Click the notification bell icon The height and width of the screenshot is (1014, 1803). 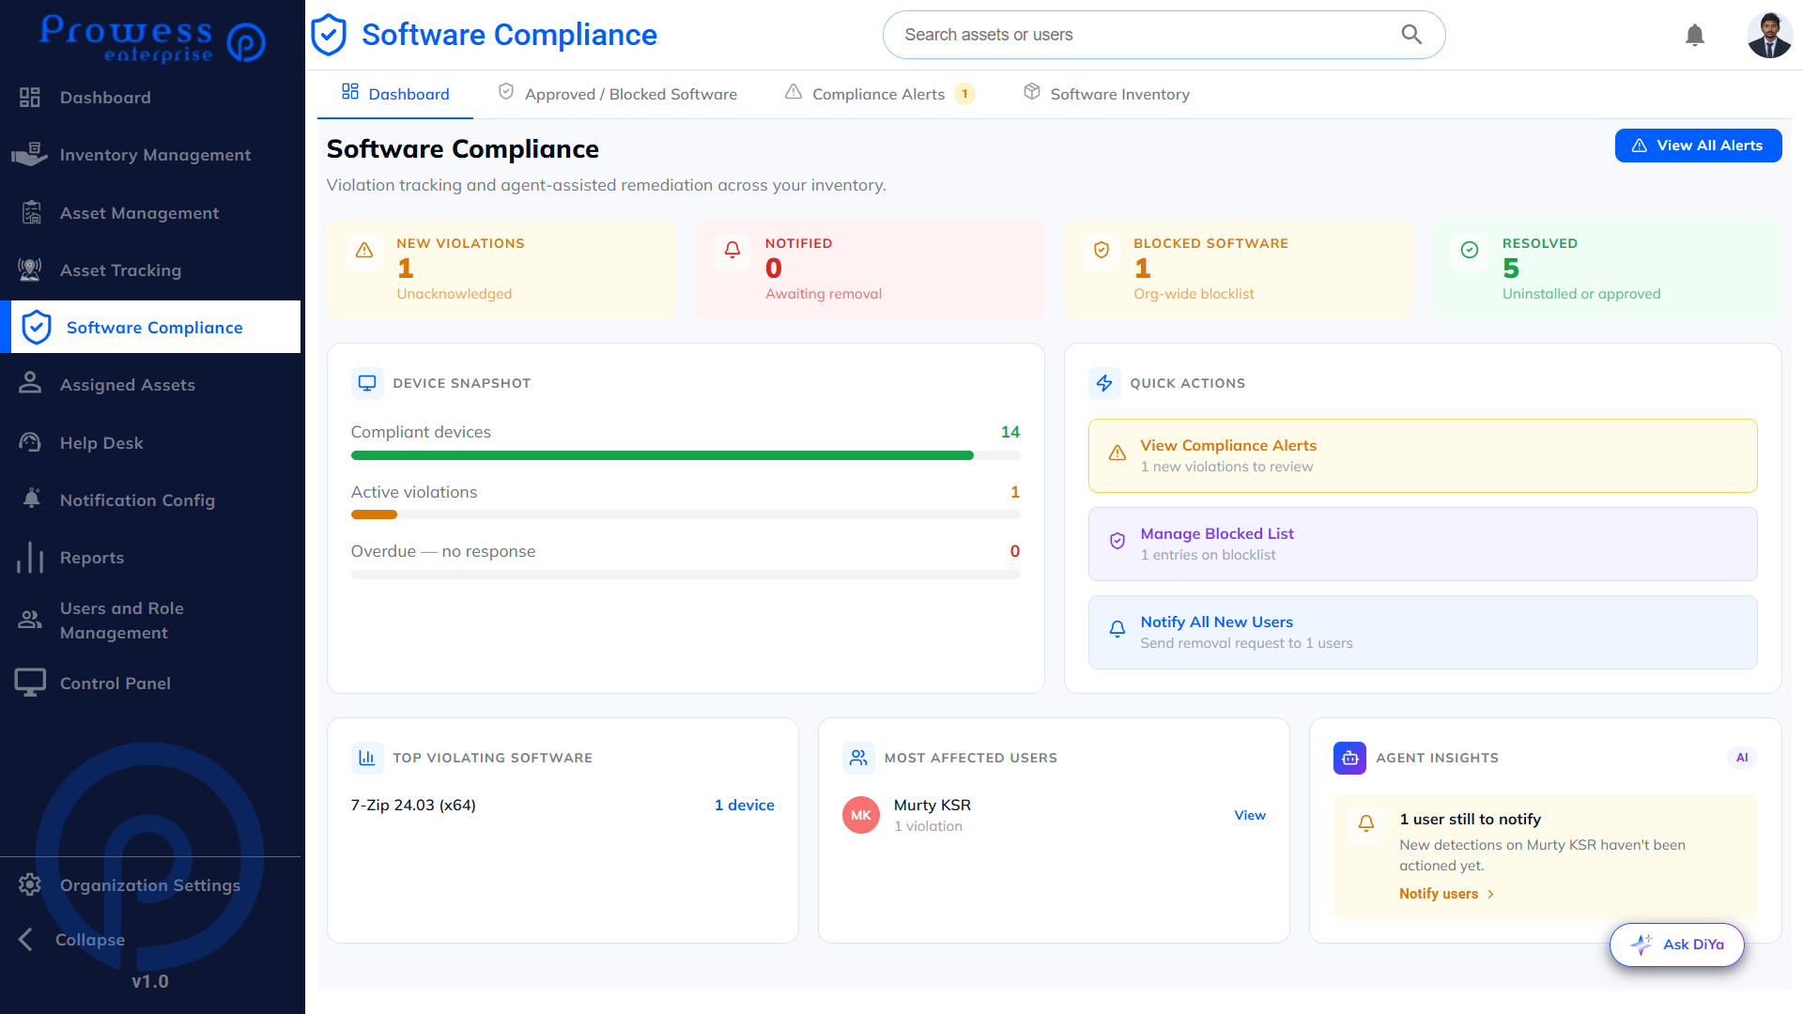1694,36
